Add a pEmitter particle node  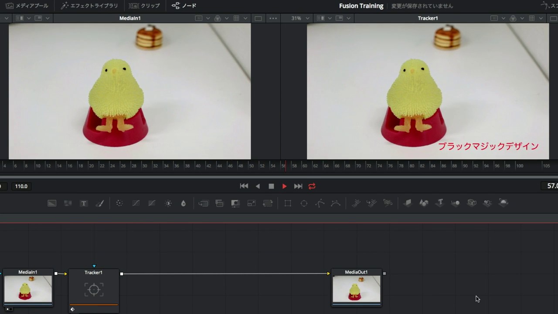coord(356,203)
